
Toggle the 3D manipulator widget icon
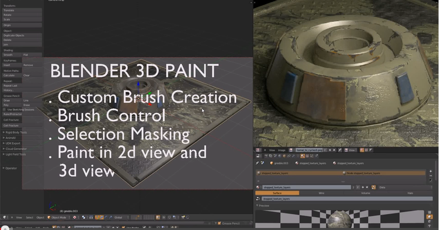[97, 217]
